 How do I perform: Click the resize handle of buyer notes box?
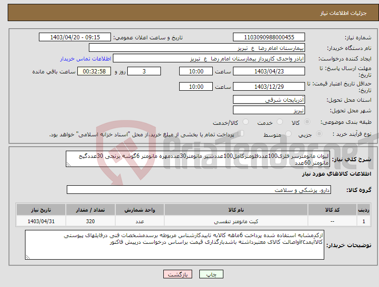point(28,257)
